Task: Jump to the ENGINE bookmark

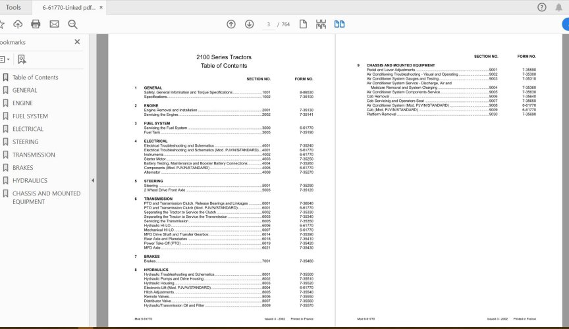Action: click(22, 103)
